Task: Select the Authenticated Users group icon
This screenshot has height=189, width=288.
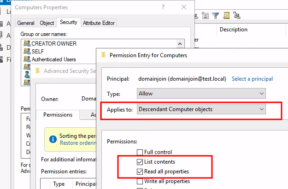Action: point(27,59)
